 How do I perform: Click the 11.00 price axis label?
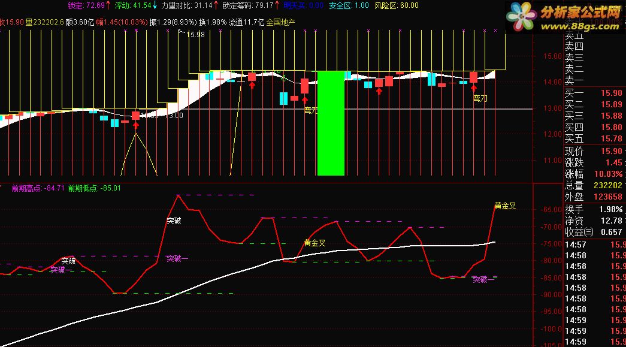coord(552,161)
